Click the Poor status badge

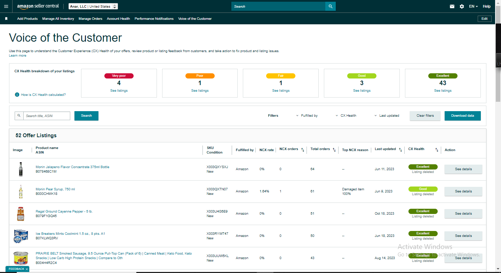(x=200, y=76)
